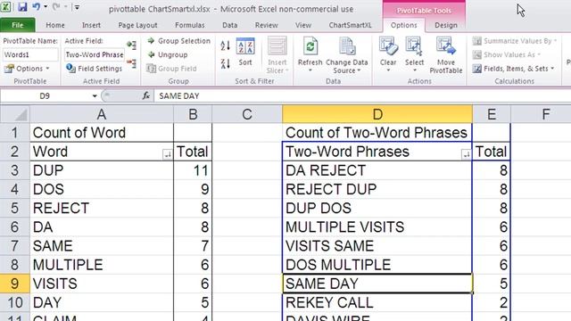The image size is (571, 321).
Task: Select cell containing DUP
Action: click(102, 170)
